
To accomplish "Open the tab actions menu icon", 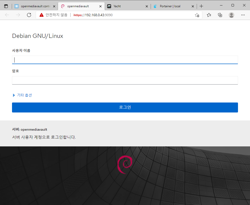I will coord(6,6).
